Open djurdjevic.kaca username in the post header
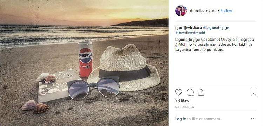263x126 pixels. [203, 11]
